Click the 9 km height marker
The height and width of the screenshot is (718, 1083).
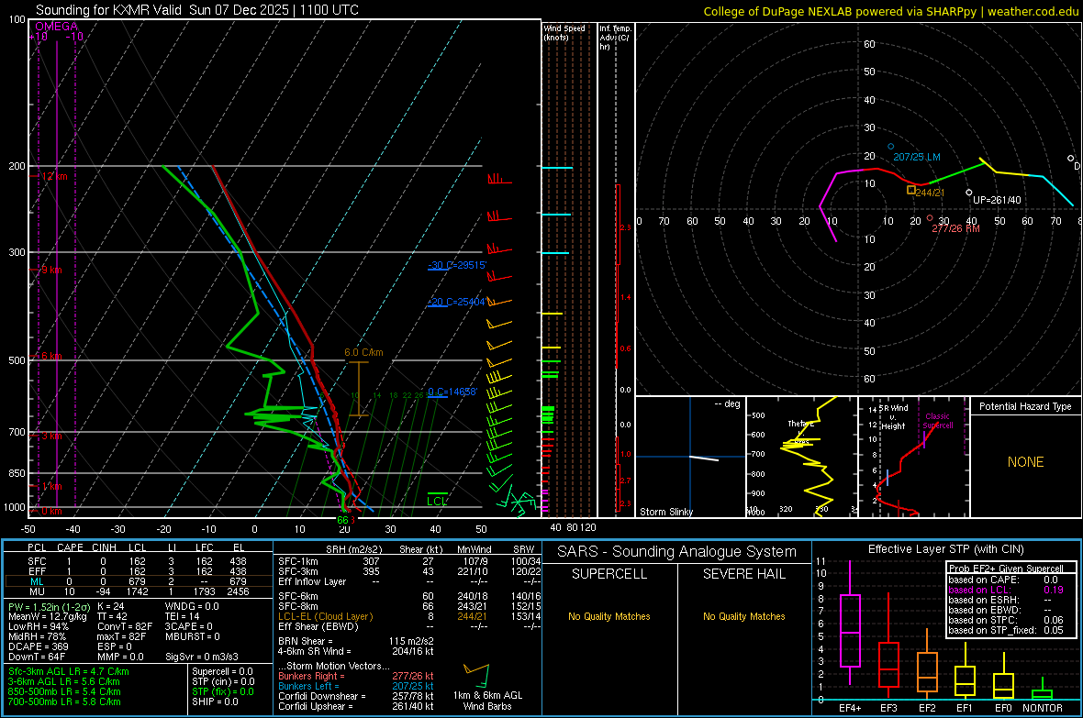(x=51, y=270)
